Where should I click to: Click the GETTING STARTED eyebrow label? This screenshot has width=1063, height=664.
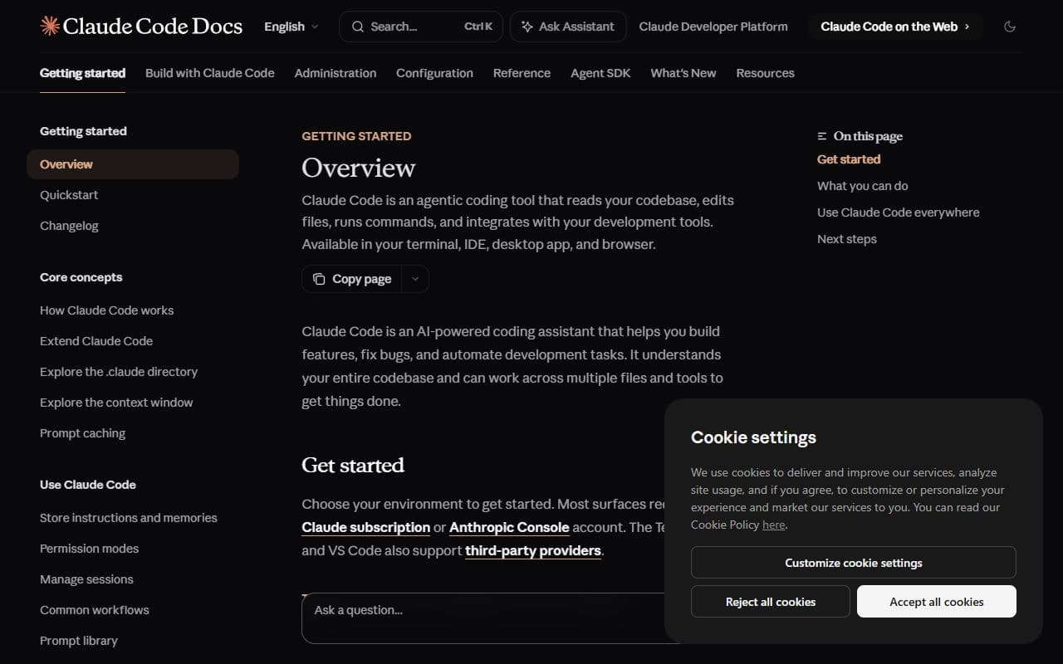(356, 136)
